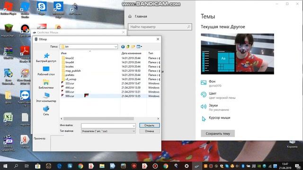Screen dimensions: 303x170
Task: Click the current theme preview image in Settings
Action: (x=237, y=54)
